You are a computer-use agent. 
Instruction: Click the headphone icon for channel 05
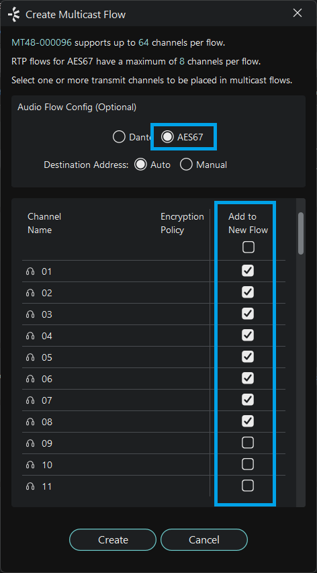(x=30, y=357)
